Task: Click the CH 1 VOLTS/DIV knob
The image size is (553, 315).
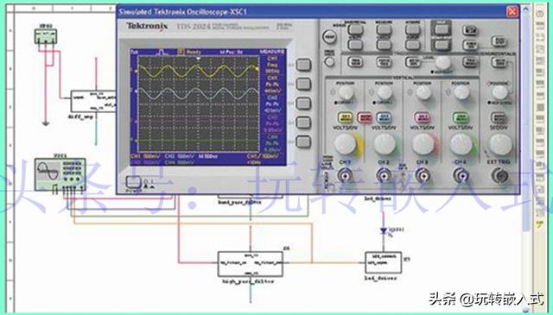Action: pos(346,144)
